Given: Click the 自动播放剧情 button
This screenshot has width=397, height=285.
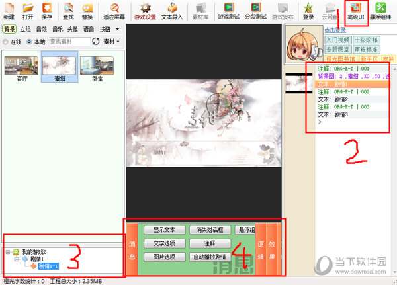Looking at the screenshot, I should pyautogui.click(x=210, y=257).
